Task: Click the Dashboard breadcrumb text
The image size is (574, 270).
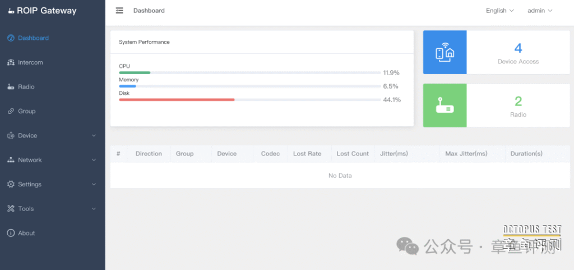Action: [149, 11]
